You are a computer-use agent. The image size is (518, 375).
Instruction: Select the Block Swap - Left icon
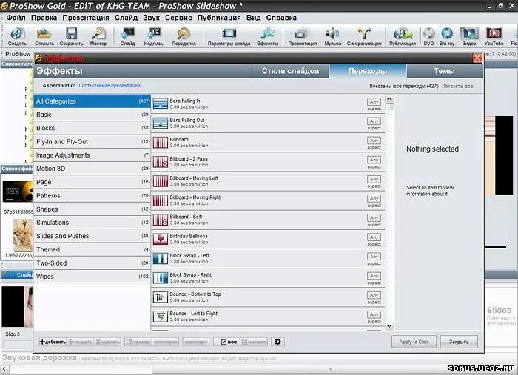[x=161, y=258]
